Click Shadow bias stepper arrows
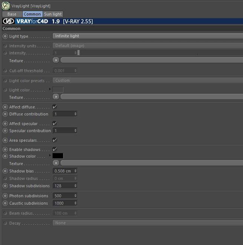This screenshot has height=245, width=243. coord(75,171)
